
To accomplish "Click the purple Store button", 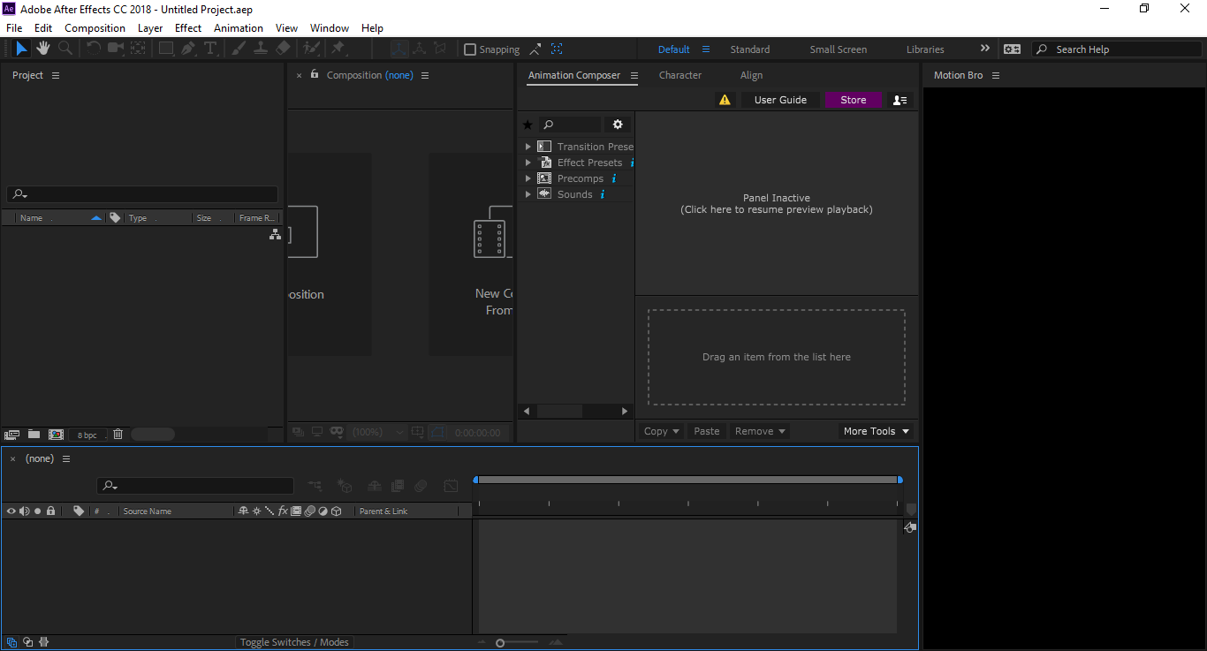I will [853, 100].
